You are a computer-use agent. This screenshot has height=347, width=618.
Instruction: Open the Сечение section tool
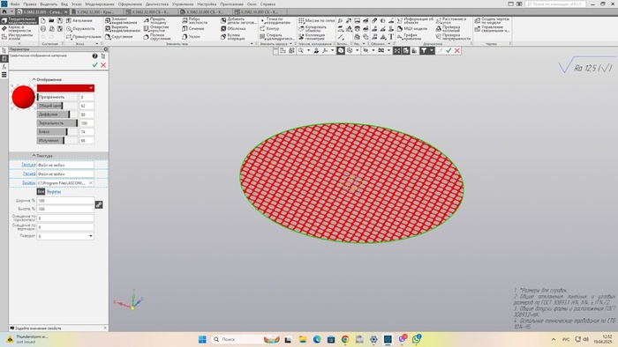[x=193, y=29]
